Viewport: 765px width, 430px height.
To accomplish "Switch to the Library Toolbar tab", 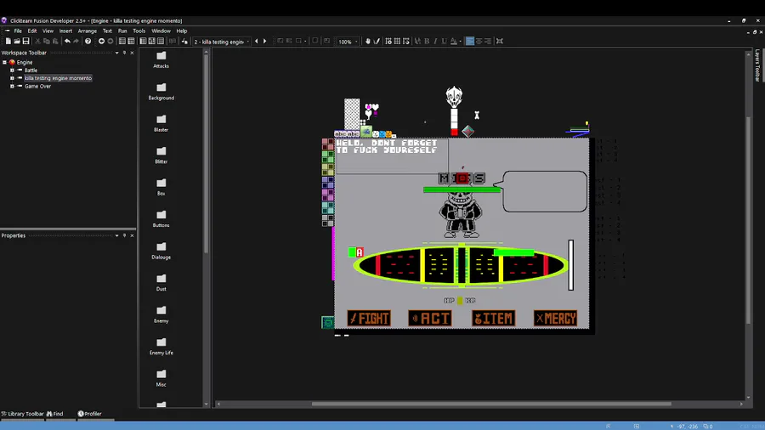I will (22, 414).
